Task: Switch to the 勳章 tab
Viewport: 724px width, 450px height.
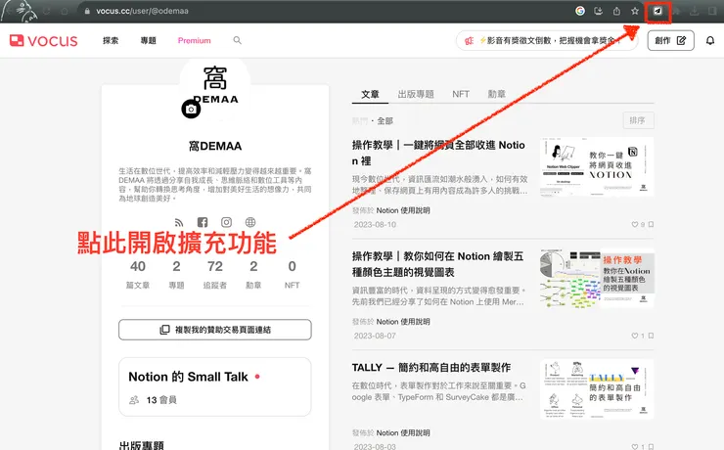Action: click(496, 94)
